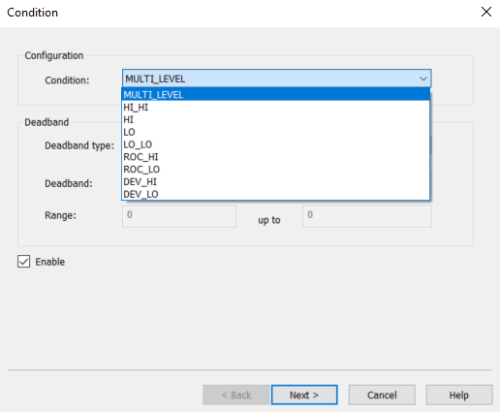The image size is (500, 412).
Task: Close the Condition dialog window
Action: pos(486,13)
